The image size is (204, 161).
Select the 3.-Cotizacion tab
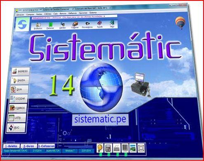click(x=47, y=146)
